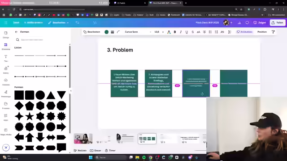Open the Dauer setting
Image resolution: width=287 pixels, height=161 pixels.
click(96, 151)
